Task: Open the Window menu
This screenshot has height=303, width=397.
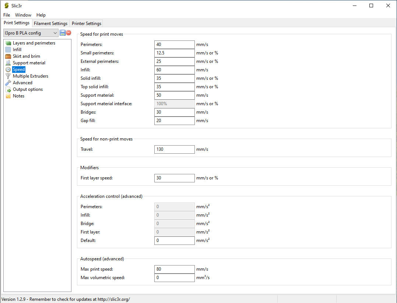Action: point(23,15)
